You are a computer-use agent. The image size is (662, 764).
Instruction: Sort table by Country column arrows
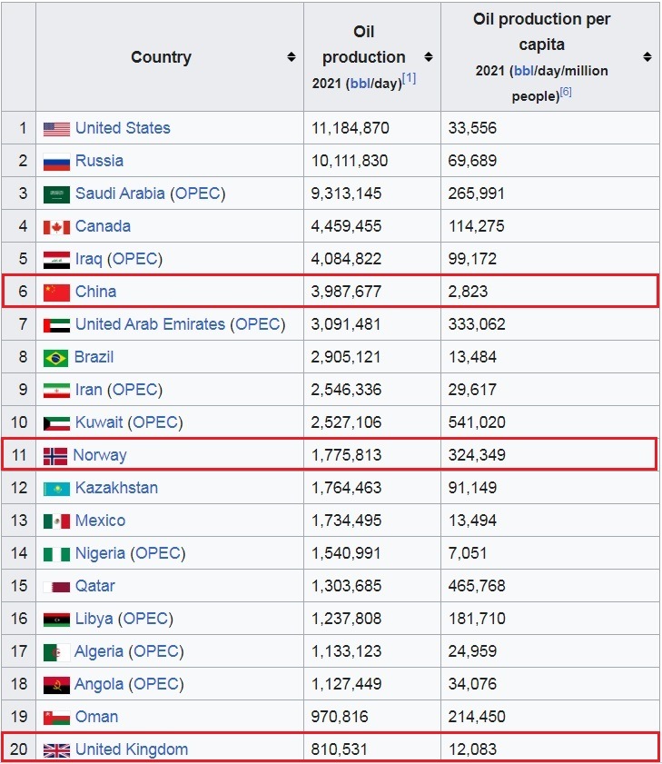[x=291, y=57]
